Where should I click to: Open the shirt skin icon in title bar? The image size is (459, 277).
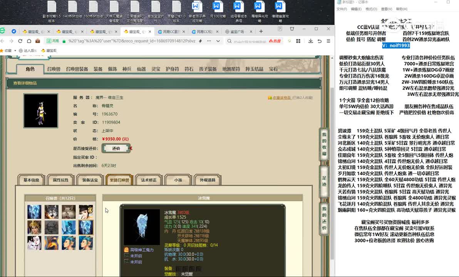point(292,29)
